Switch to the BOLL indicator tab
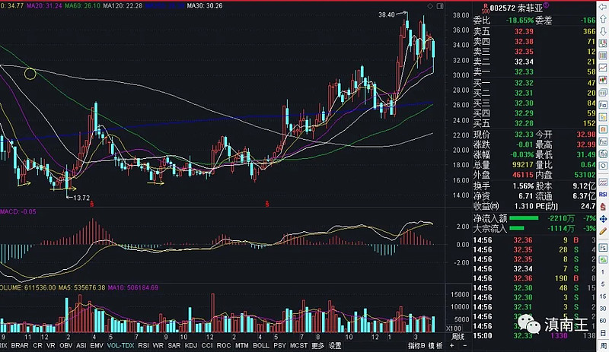The image size is (609, 352). click(260, 345)
